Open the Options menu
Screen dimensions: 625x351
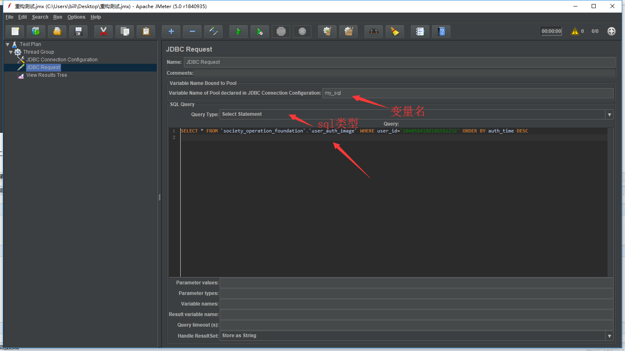pyautogui.click(x=76, y=17)
